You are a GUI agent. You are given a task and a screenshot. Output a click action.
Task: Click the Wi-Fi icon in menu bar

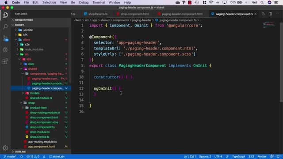click(x=211, y=3)
